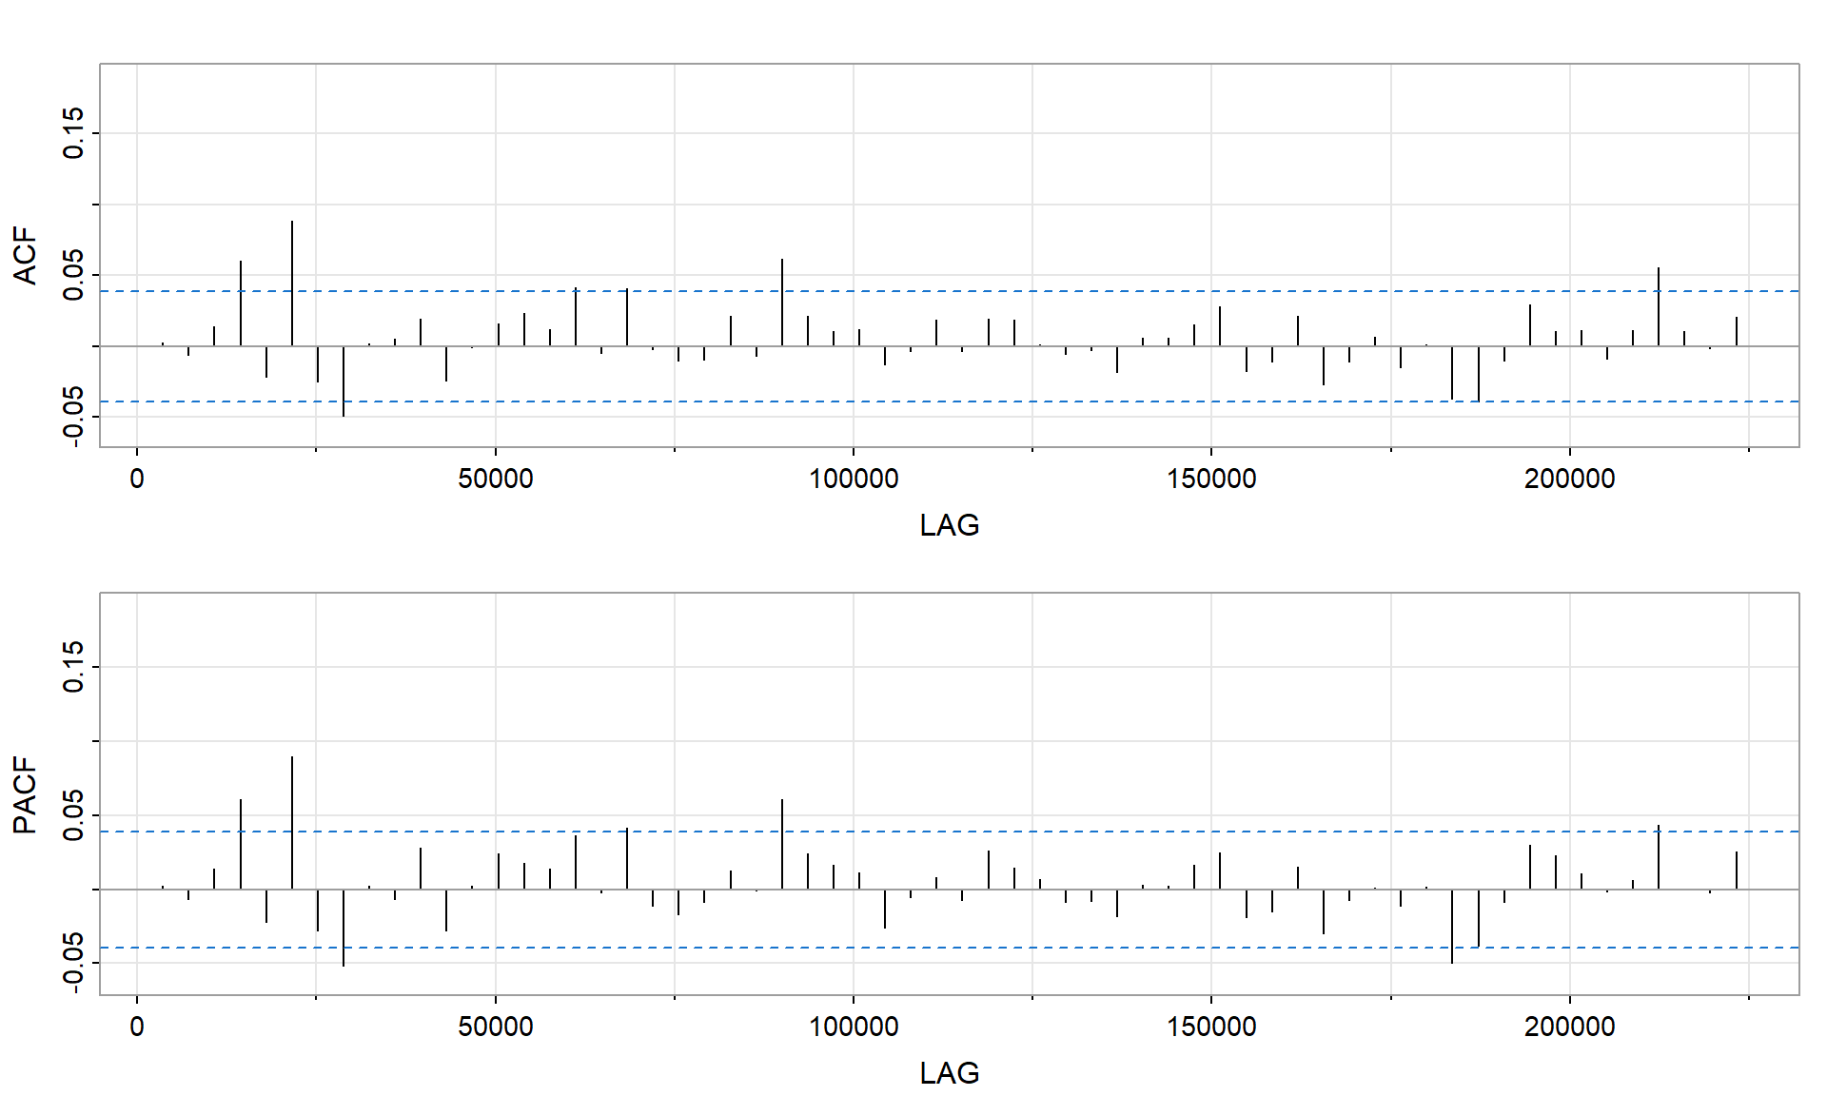
Task: Click the 50000 tick label on ACF x-axis
Action: point(495,479)
